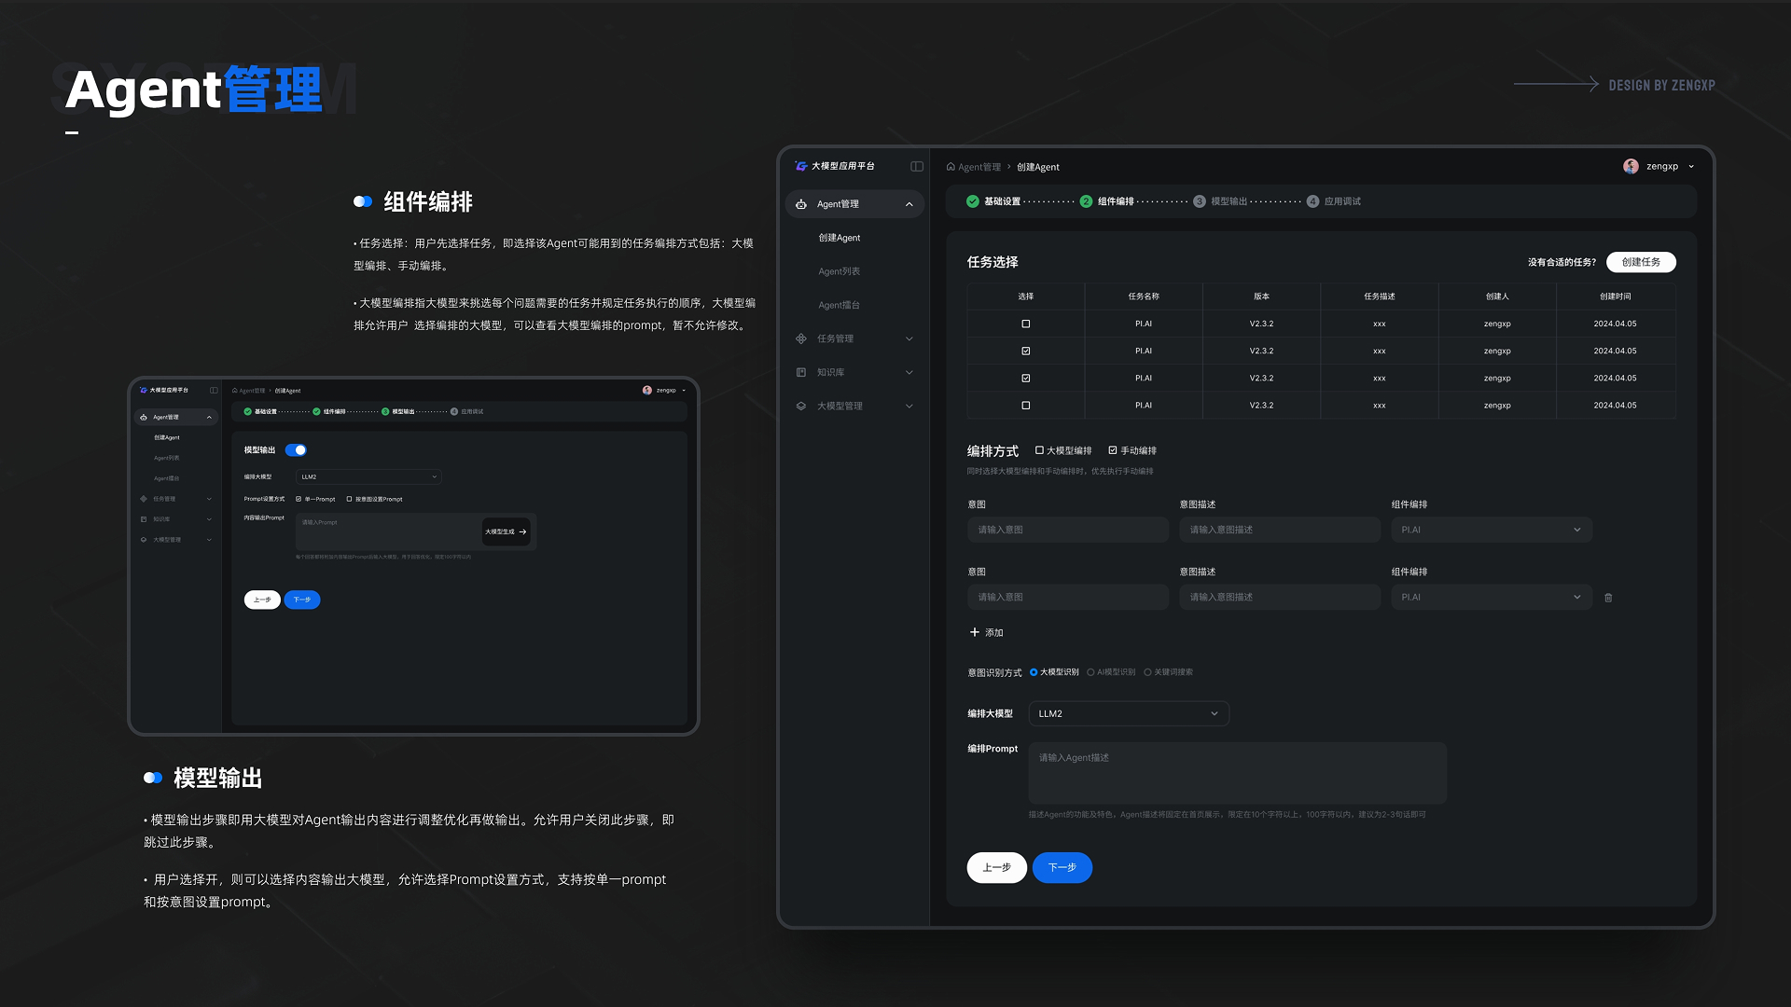Expand the 任务管理 menu chevron in large window
Viewport: 1791px width, 1007px height.
tap(909, 338)
